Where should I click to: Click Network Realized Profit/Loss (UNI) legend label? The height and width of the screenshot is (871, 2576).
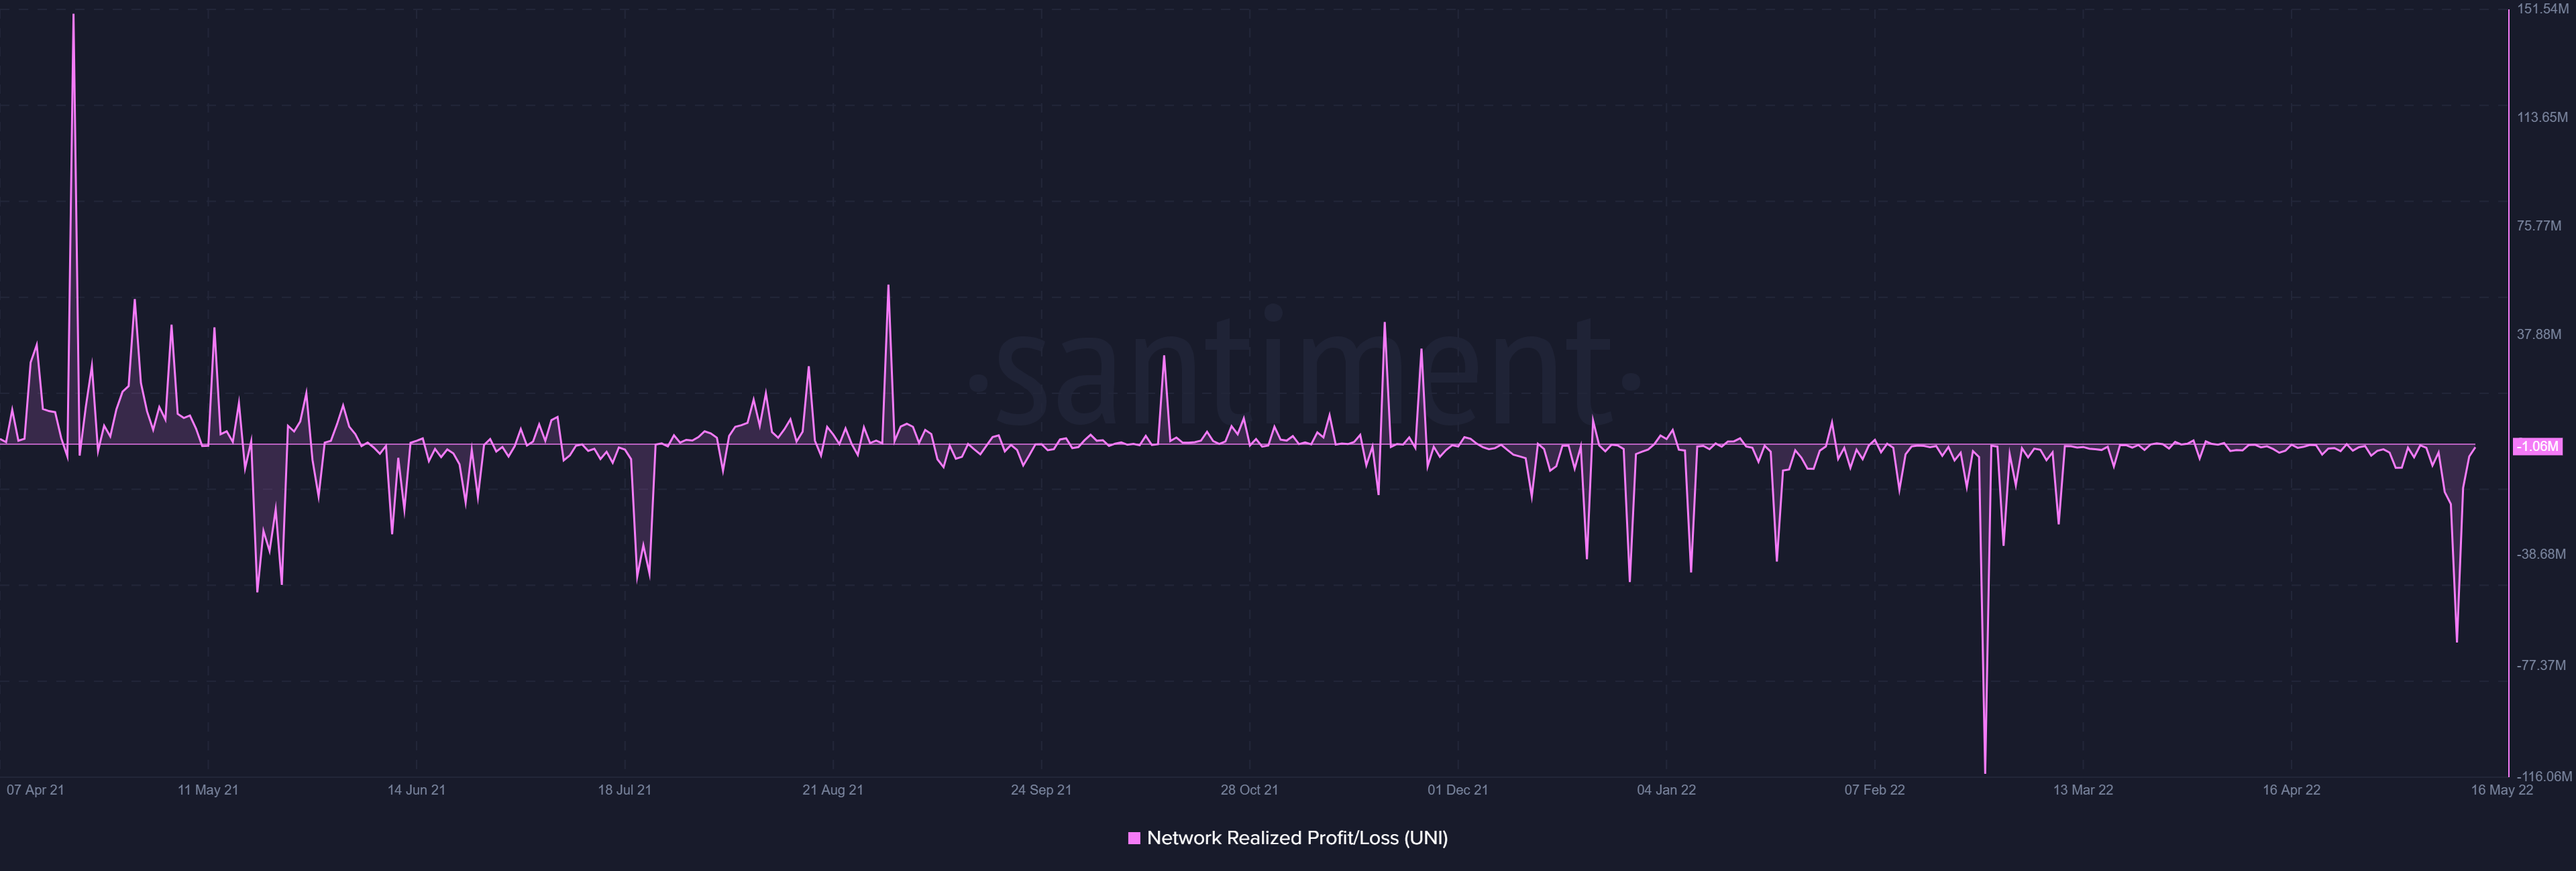coord(1297,838)
